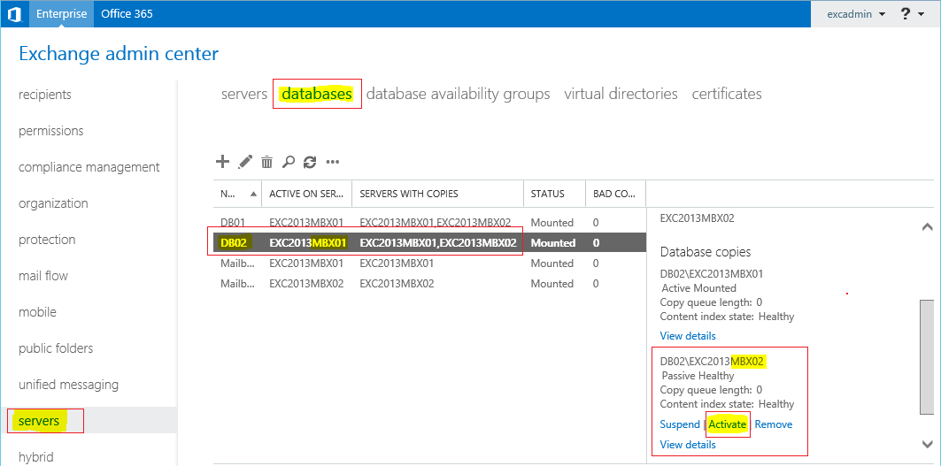The height and width of the screenshot is (466, 941).
Task: Activate the DB02 copy on MBX02
Action: tap(728, 424)
